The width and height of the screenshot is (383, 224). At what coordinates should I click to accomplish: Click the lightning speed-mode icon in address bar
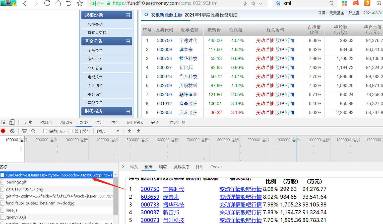(x=245, y=4)
